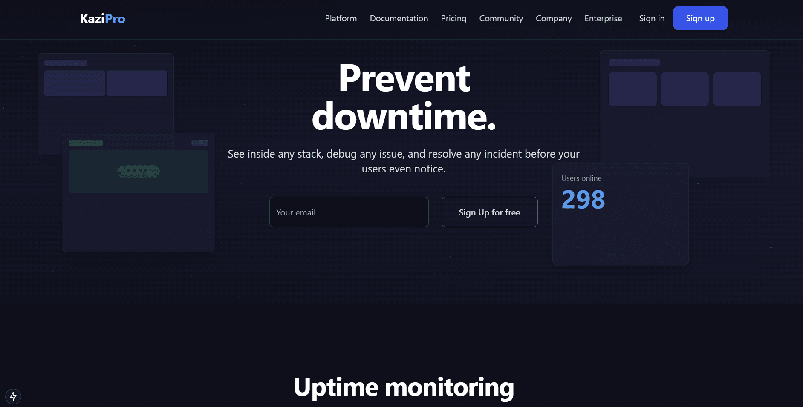Click the green pill inside left mockup
This screenshot has width=803, height=407.
tap(139, 172)
